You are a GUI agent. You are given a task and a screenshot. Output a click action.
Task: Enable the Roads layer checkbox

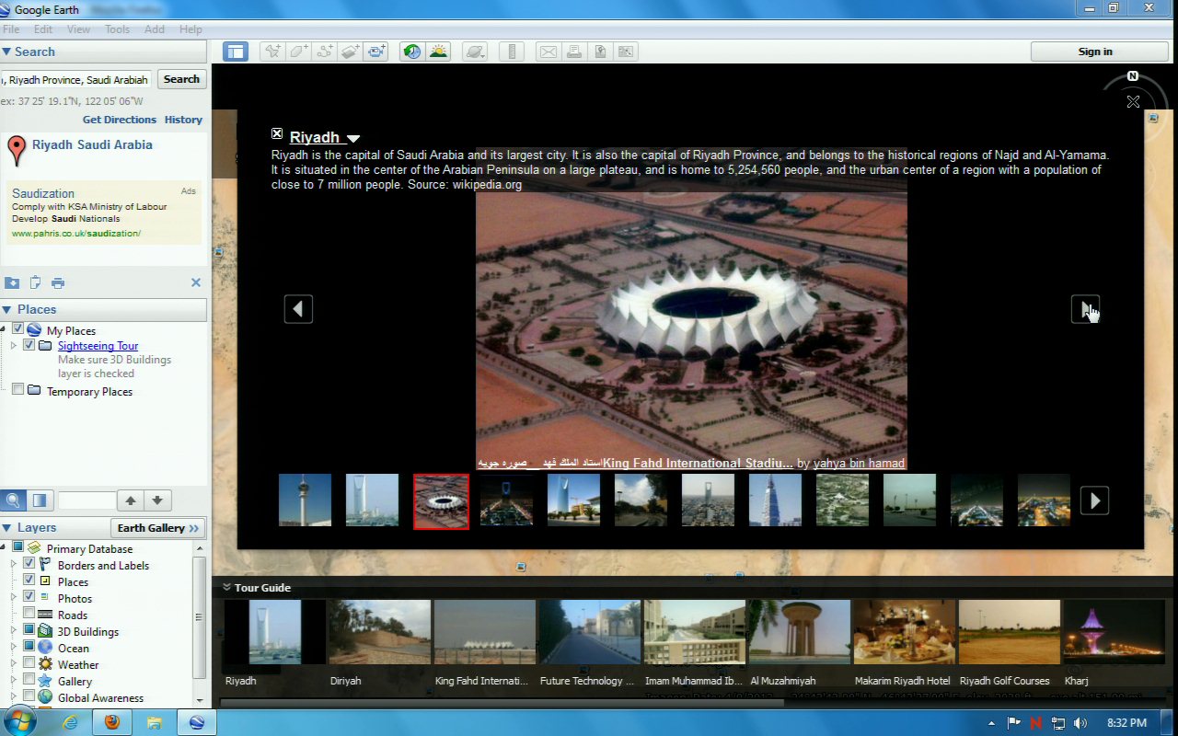29,615
